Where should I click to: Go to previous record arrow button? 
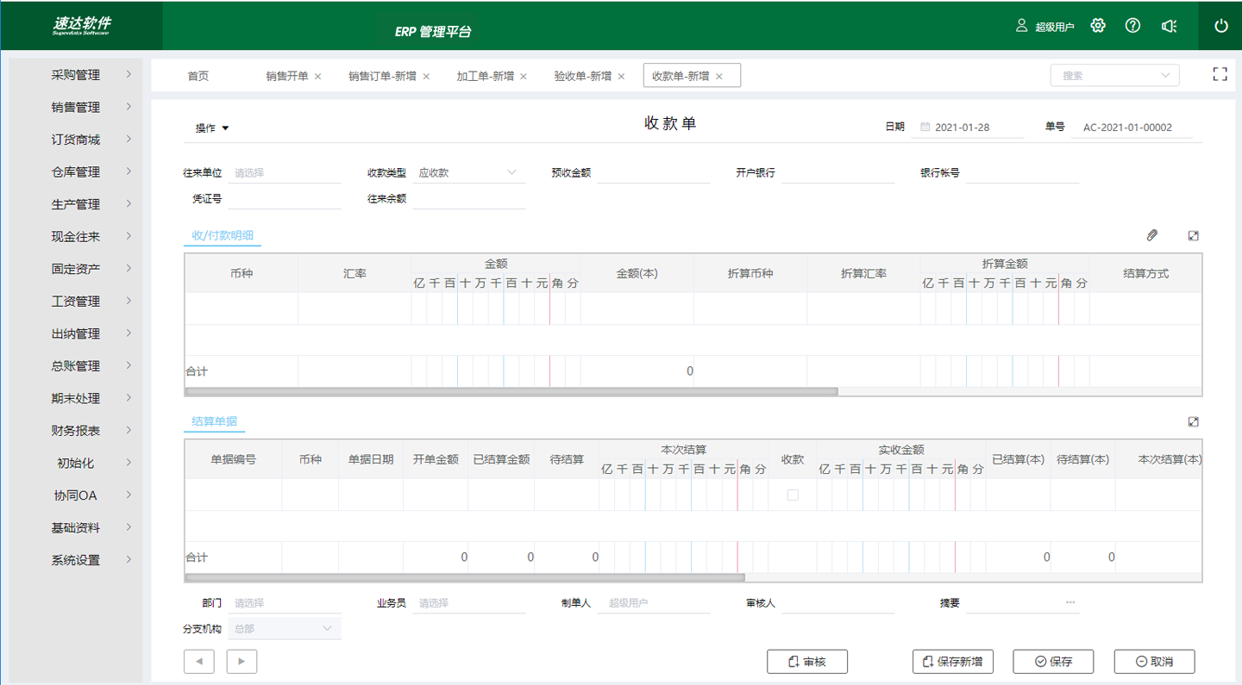pos(199,661)
